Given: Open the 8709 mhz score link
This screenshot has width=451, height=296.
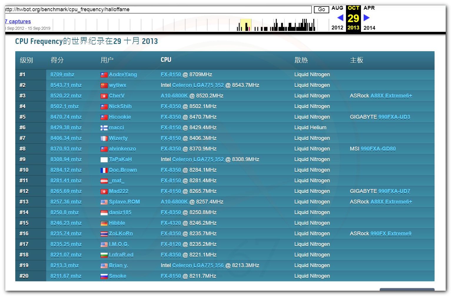Looking at the screenshot, I should tap(62, 75).
